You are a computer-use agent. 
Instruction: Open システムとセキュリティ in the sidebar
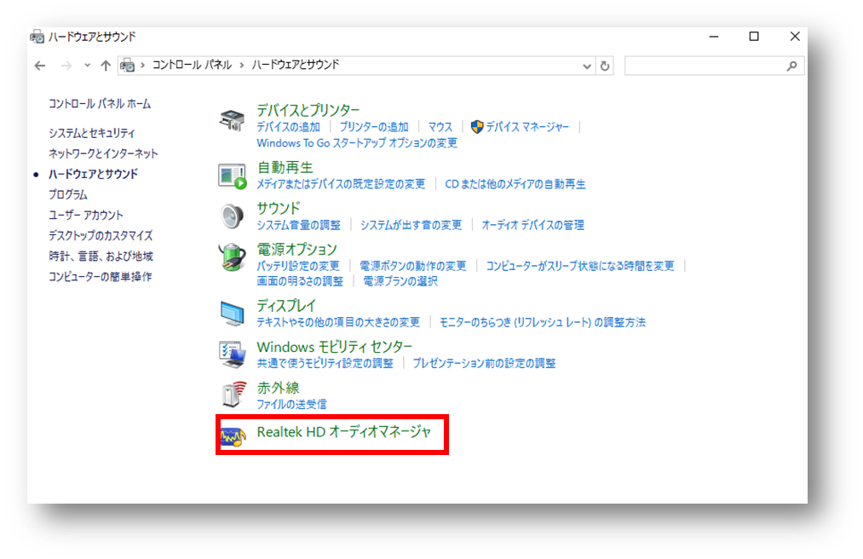tap(91, 133)
